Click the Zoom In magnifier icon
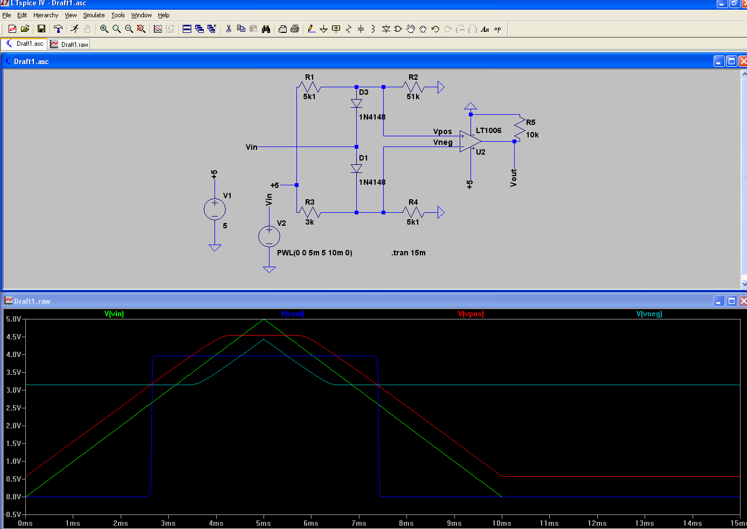747x529 pixels. pyautogui.click(x=104, y=29)
